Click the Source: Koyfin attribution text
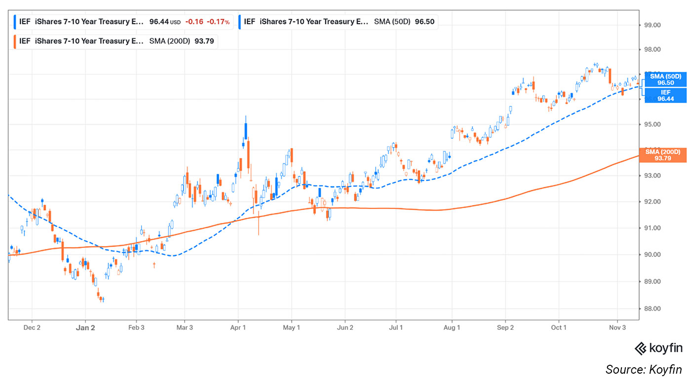691x386 pixels. (x=644, y=370)
